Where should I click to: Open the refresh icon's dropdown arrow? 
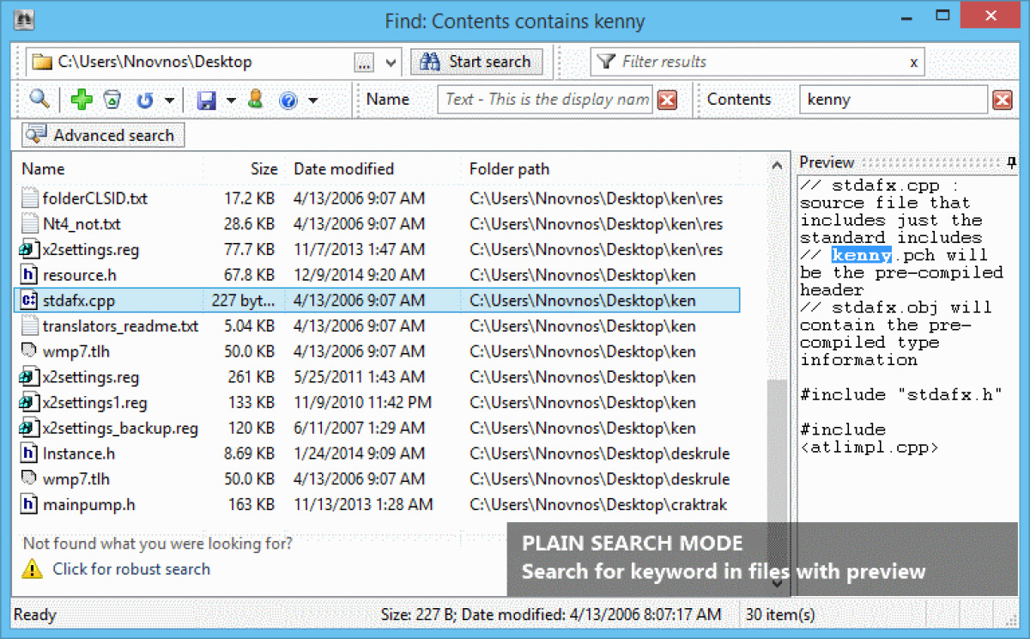click(x=169, y=100)
